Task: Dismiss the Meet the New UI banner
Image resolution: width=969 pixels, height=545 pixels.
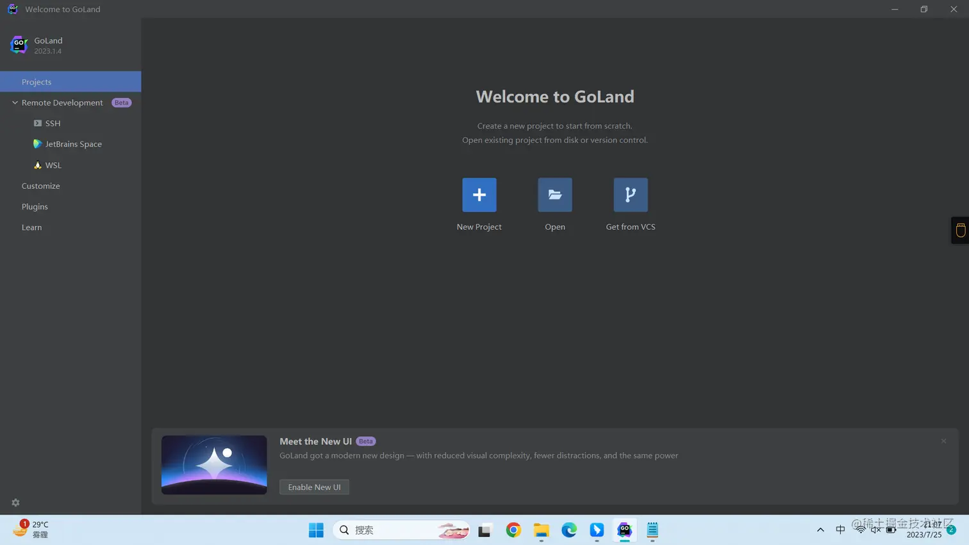Action: (x=943, y=441)
